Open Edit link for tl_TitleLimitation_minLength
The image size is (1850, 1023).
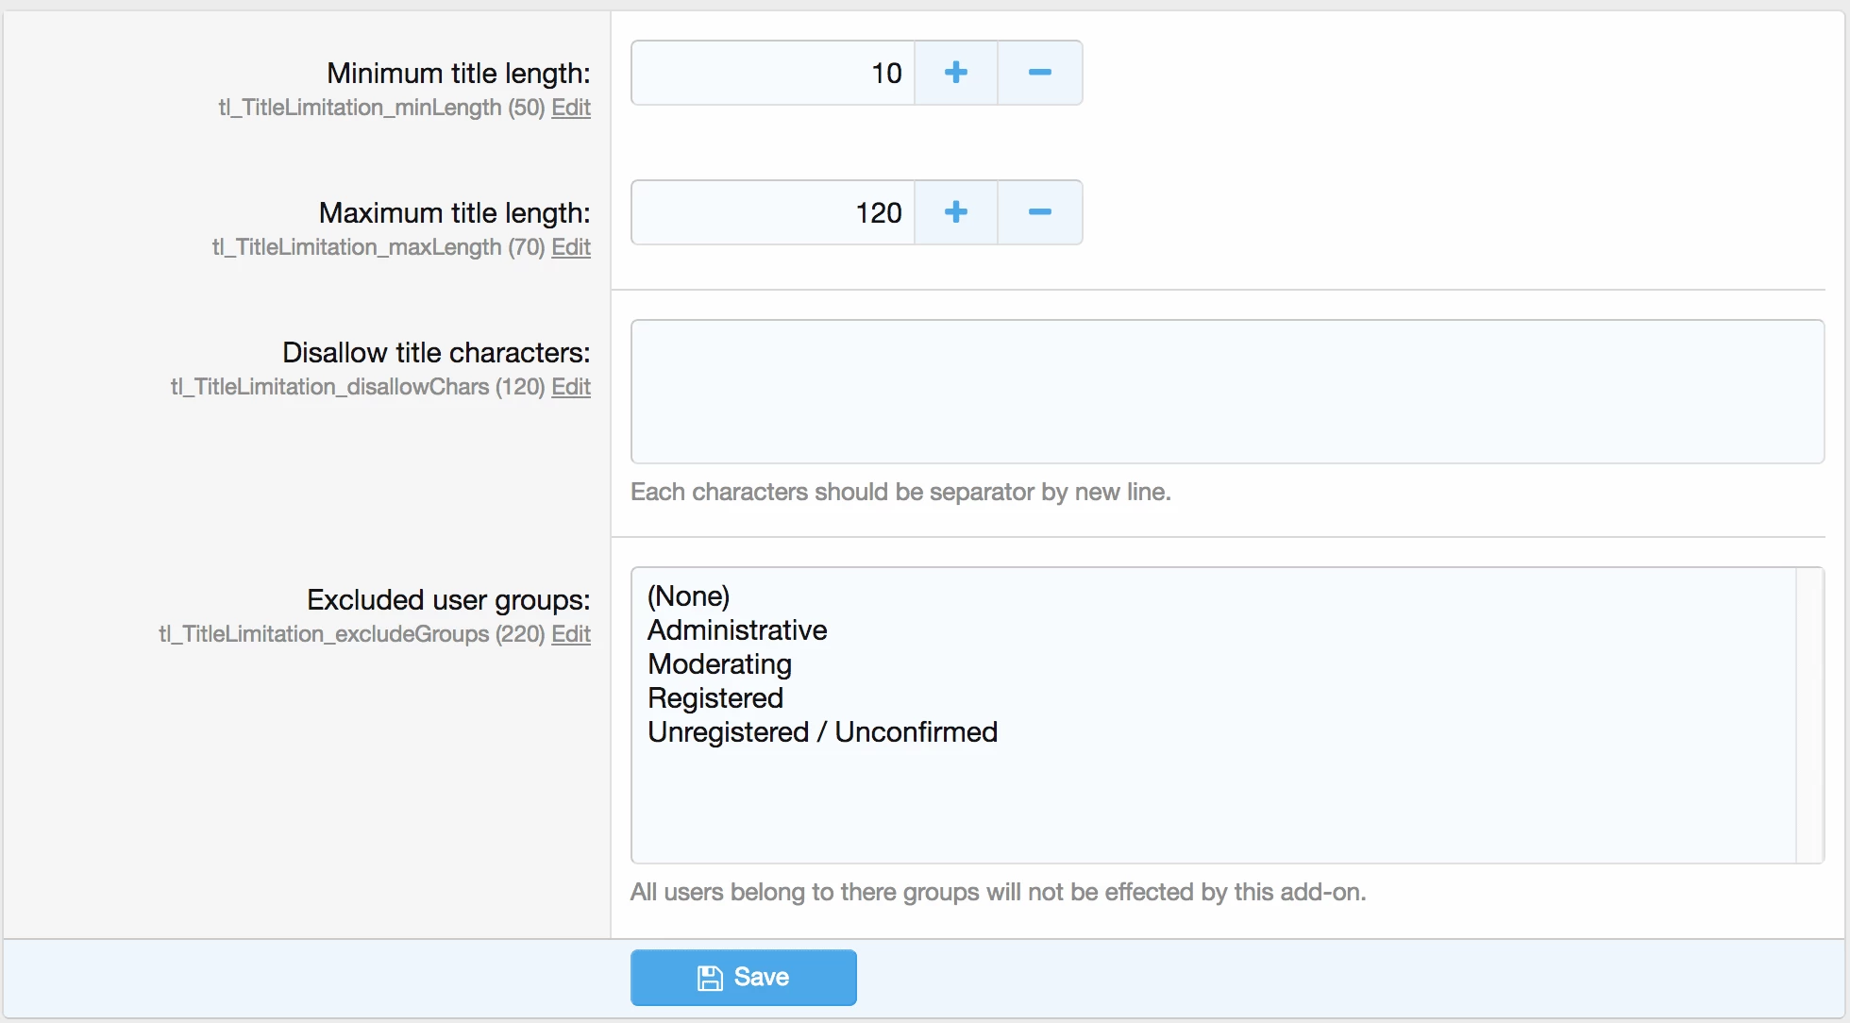tap(571, 108)
